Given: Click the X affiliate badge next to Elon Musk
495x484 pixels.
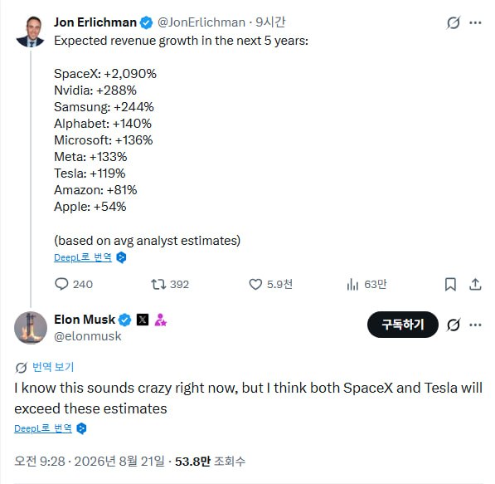Looking at the screenshot, I should [143, 320].
